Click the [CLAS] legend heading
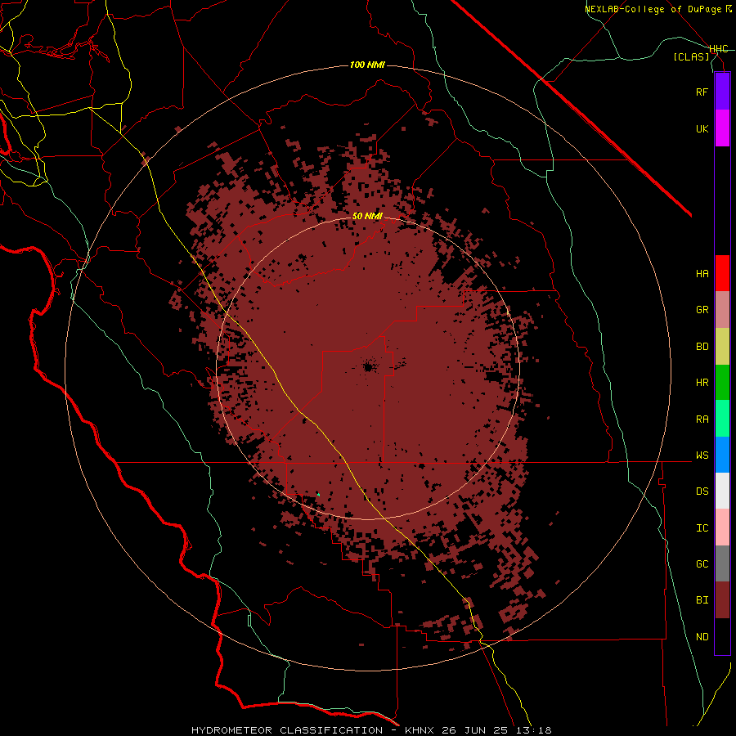Viewport: 736px width, 736px height. [691, 56]
